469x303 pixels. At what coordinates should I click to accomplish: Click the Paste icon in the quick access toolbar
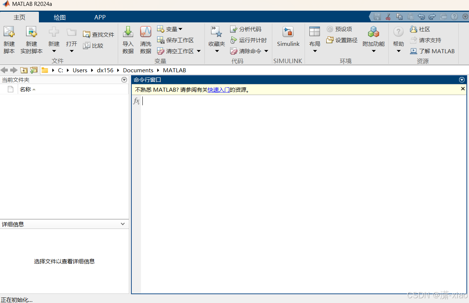[x=410, y=17]
